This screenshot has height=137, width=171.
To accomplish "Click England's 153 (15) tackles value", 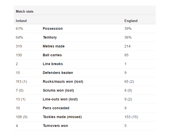I will [x=131, y=117].
